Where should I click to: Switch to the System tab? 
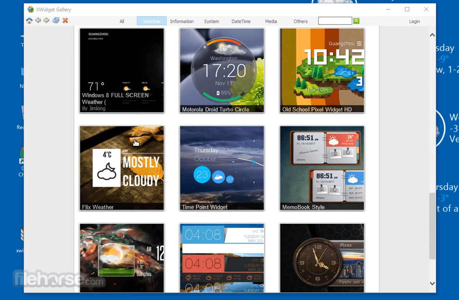pyautogui.click(x=211, y=21)
